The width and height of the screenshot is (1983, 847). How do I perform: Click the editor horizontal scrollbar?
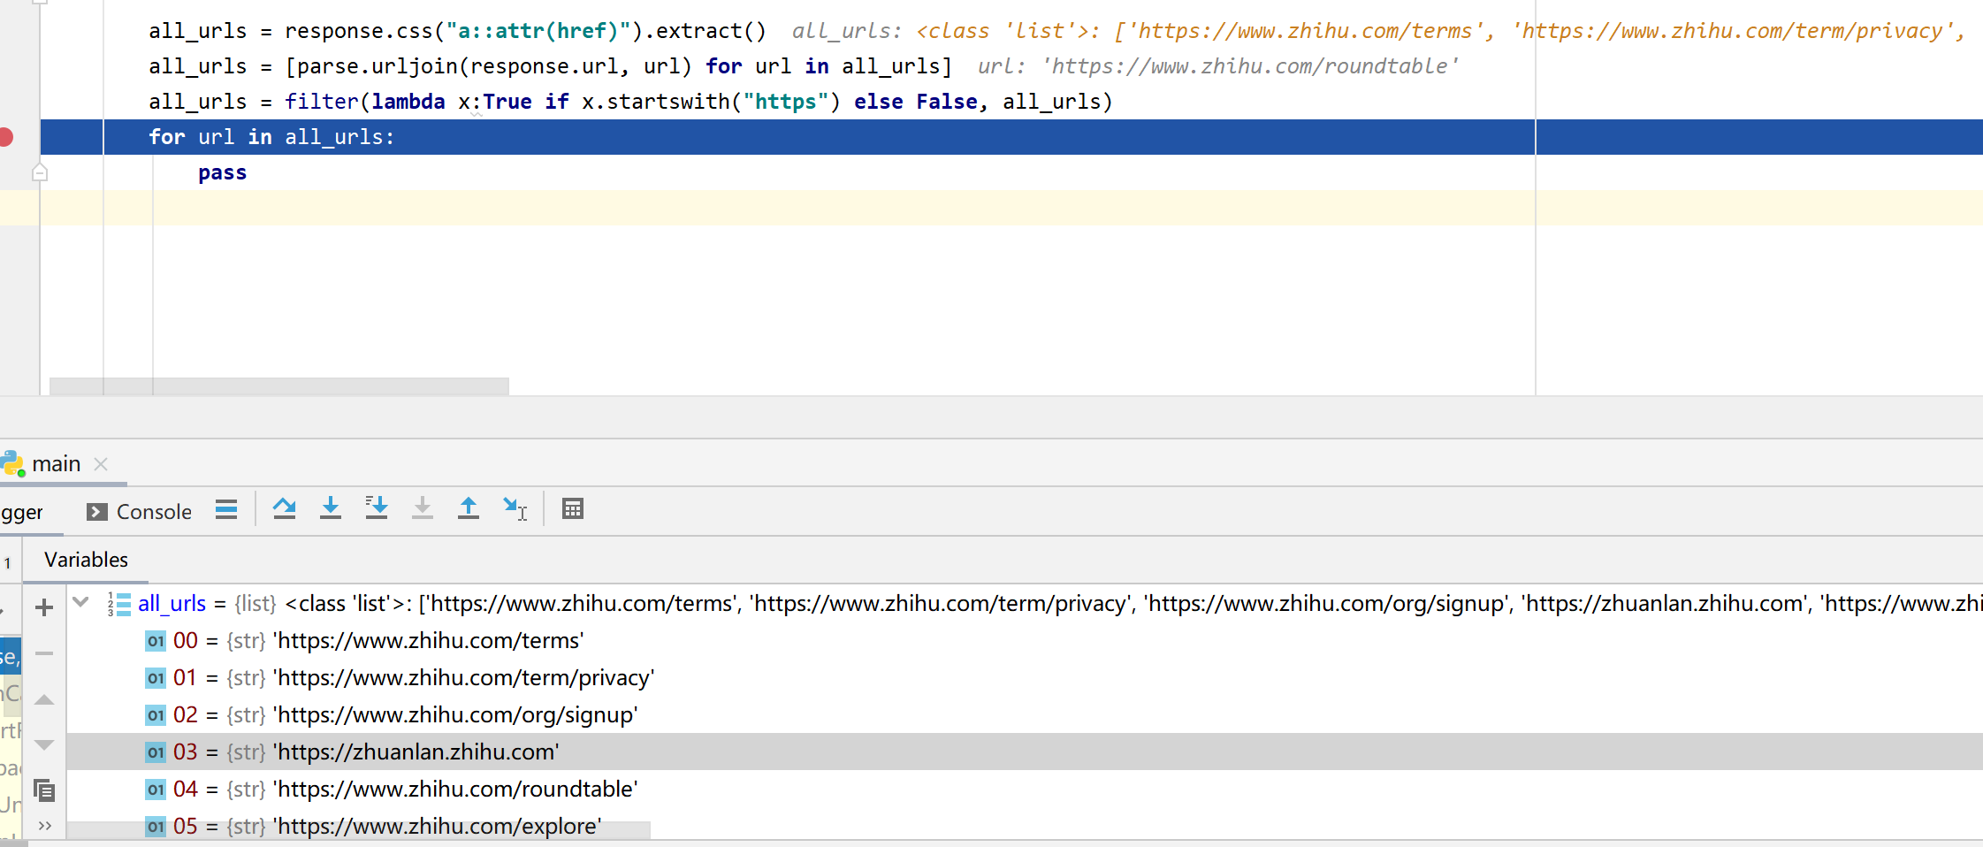pyautogui.click(x=278, y=386)
